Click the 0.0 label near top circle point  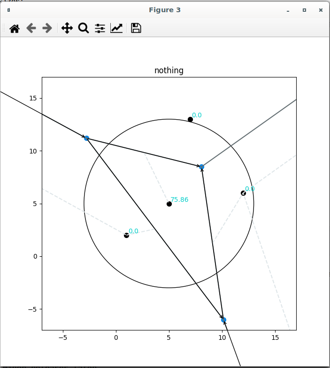197,115
